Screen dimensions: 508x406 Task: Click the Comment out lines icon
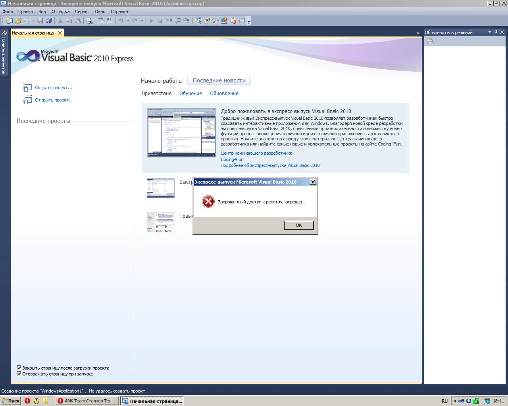101,21
